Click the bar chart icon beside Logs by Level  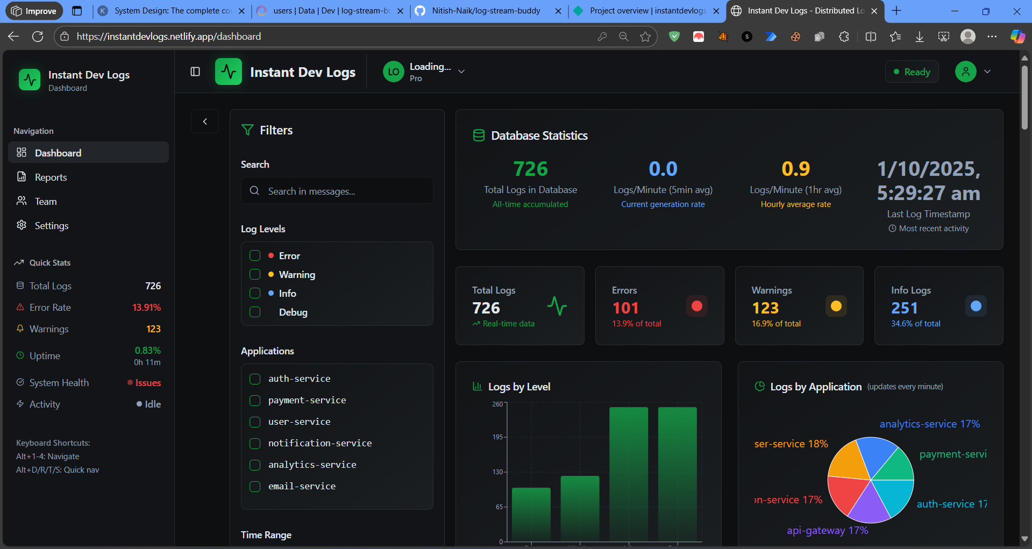[x=477, y=386]
